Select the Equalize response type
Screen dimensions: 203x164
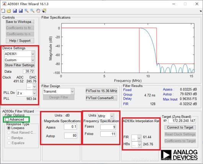click(9, 143)
